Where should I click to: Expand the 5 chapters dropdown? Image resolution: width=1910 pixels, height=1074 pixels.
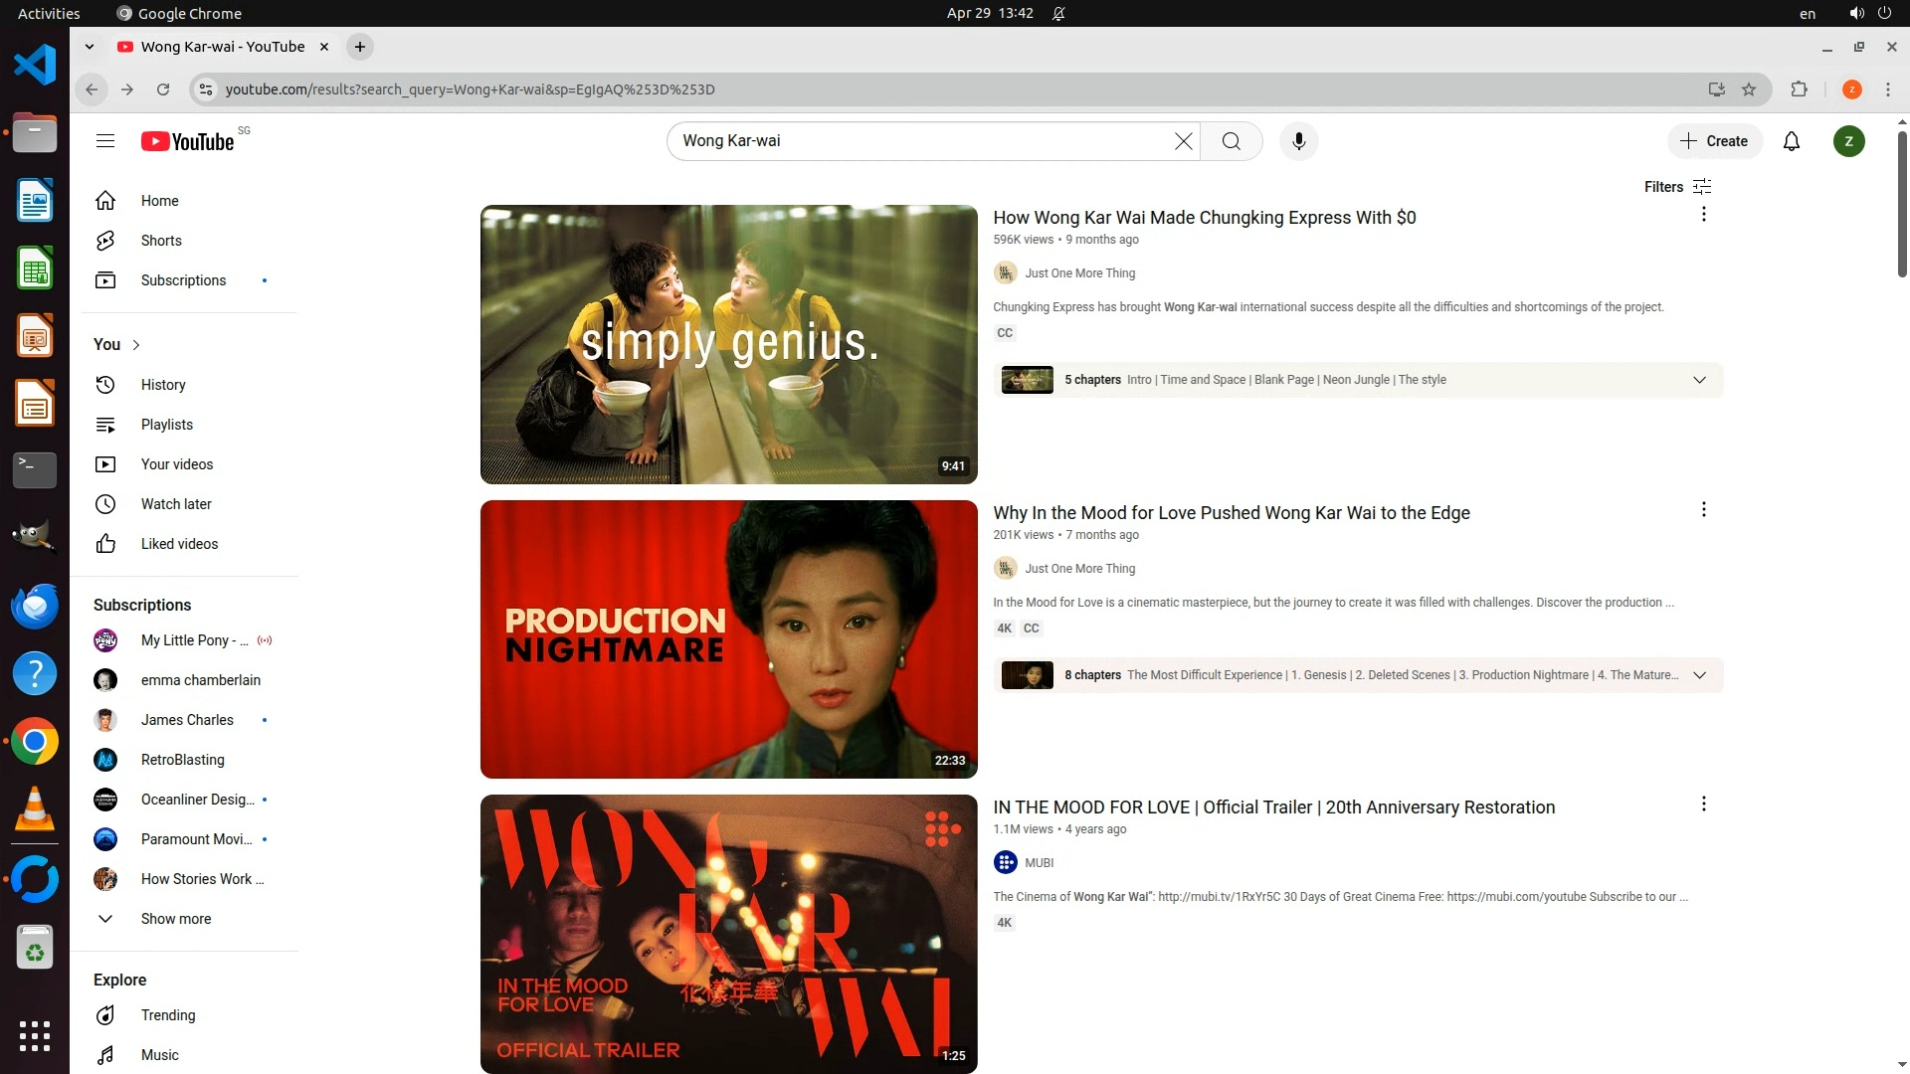point(1699,380)
